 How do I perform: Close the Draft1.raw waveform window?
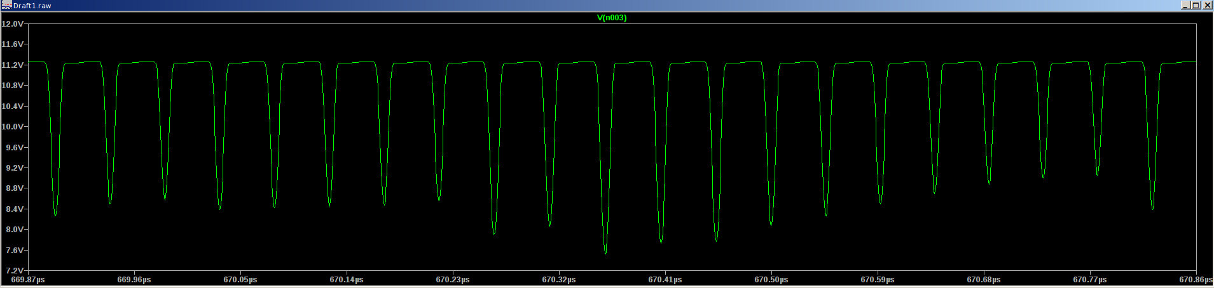pos(1207,5)
